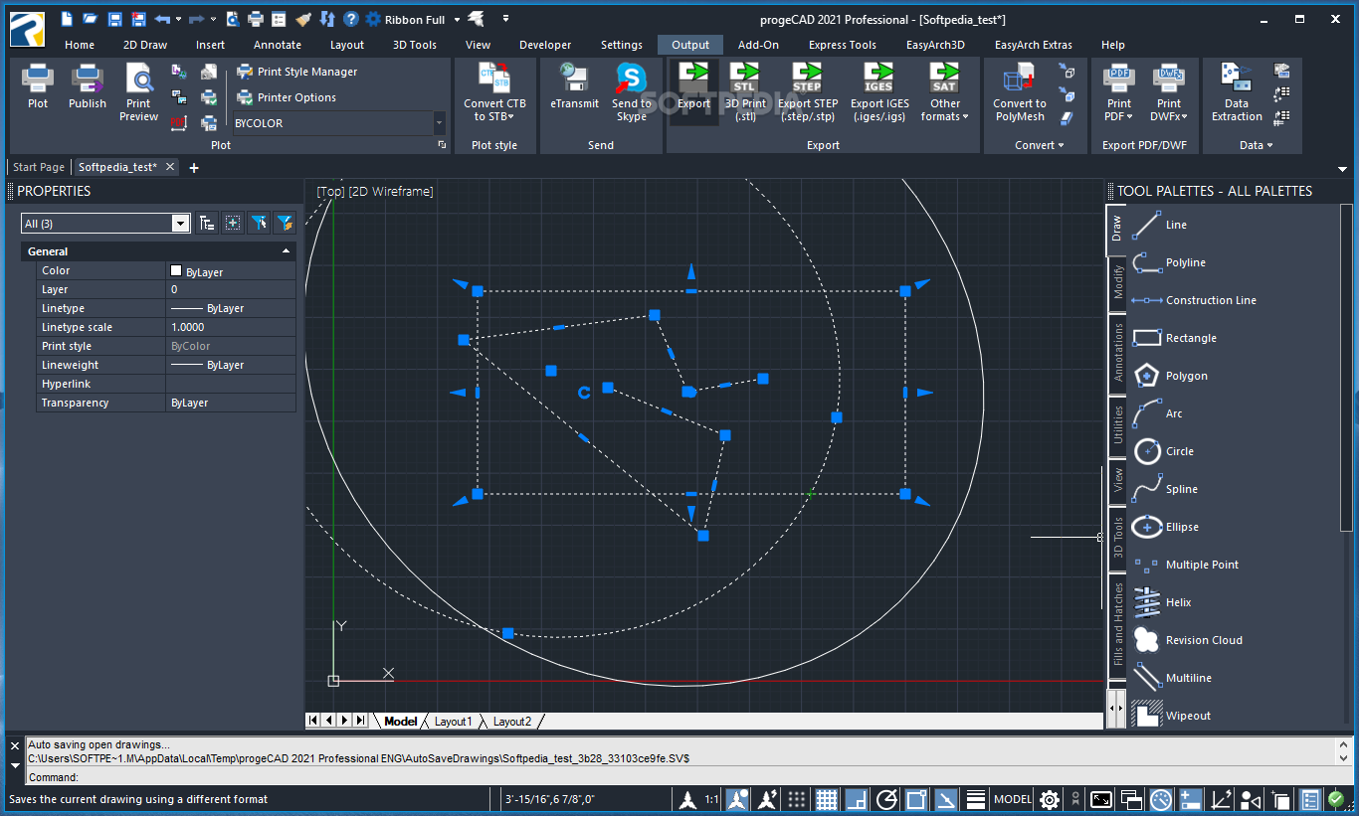Open the Plot panel dialog launcher
The height and width of the screenshot is (816, 1359).
442,145
